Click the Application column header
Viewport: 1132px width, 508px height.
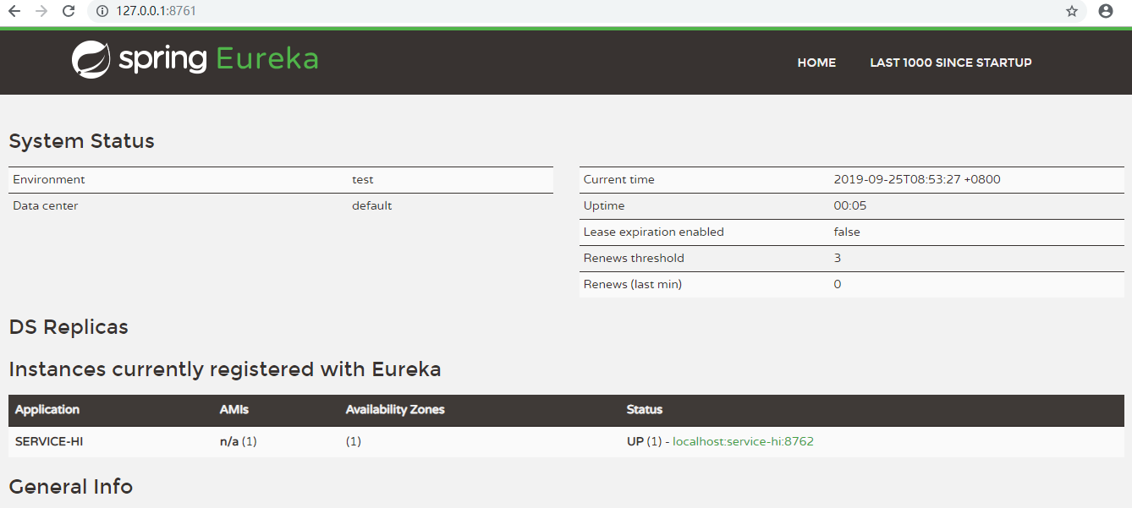pyautogui.click(x=47, y=410)
